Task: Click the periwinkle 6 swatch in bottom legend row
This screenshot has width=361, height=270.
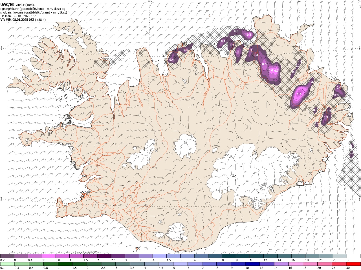Action: point(195,264)
